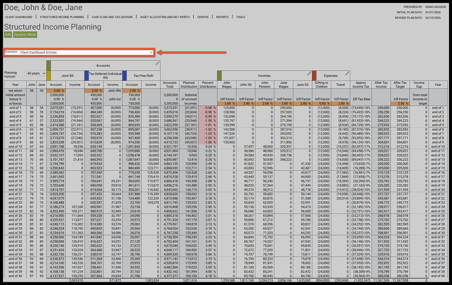Click the green color square beside Incomes
Image resolution: width=452 pixels, height=285 pixels.
pos(219,75)
